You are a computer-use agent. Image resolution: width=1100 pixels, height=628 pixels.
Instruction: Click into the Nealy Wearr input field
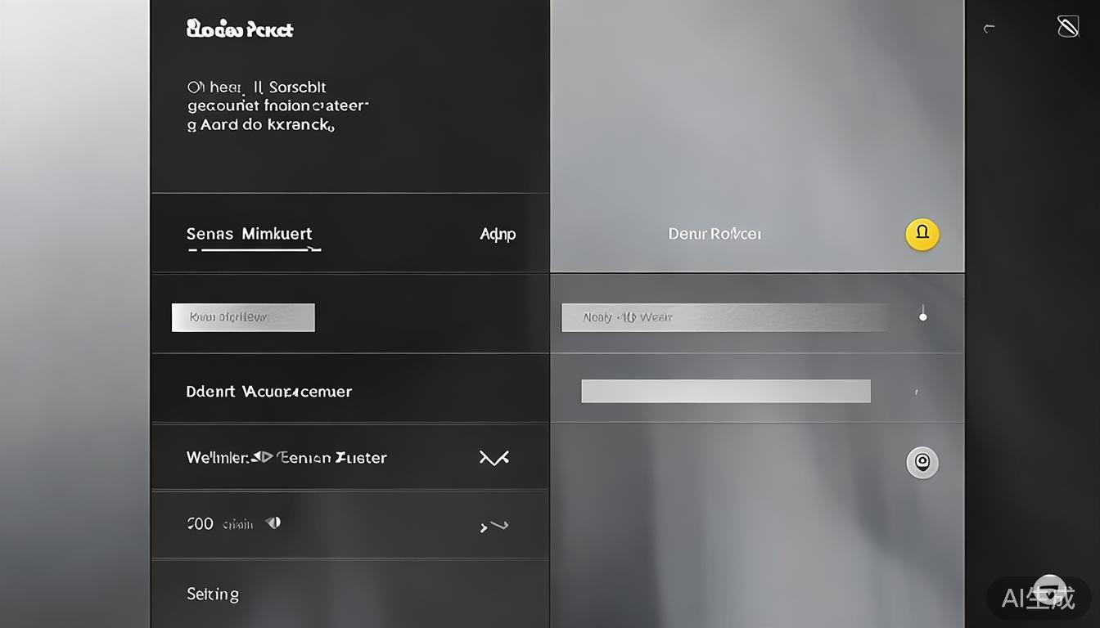(x=724, y=317)
